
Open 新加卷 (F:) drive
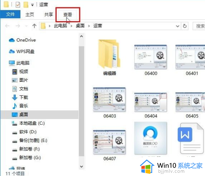click(x=29, y=149)
